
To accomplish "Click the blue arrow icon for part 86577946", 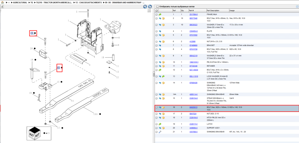I will (x=160, y=19).
